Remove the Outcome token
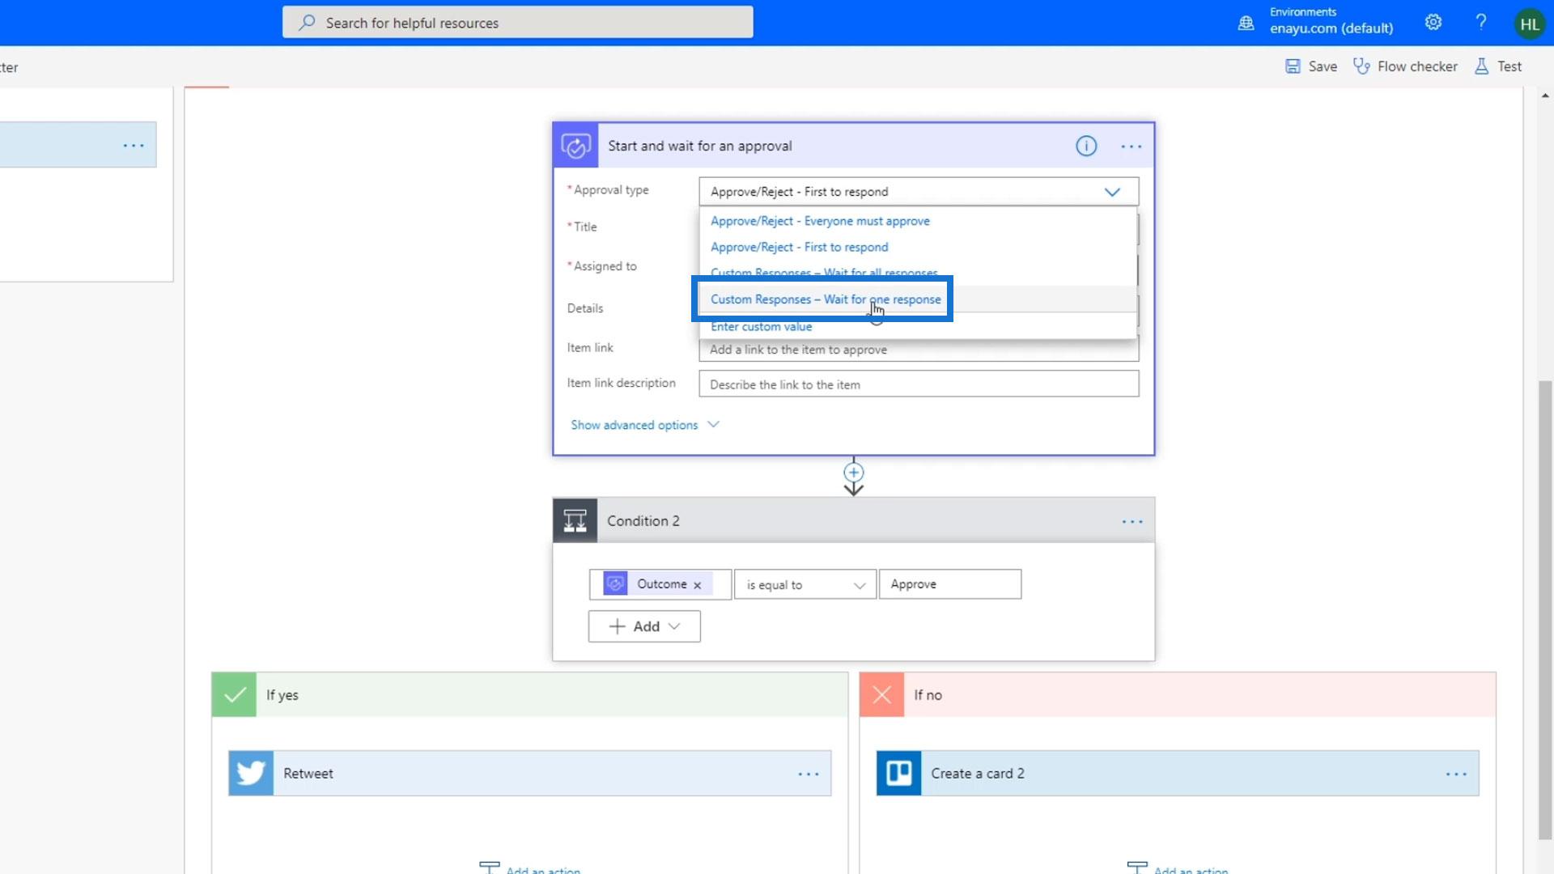This screenshot has width=1554, height=874. [x=697, y=585]
